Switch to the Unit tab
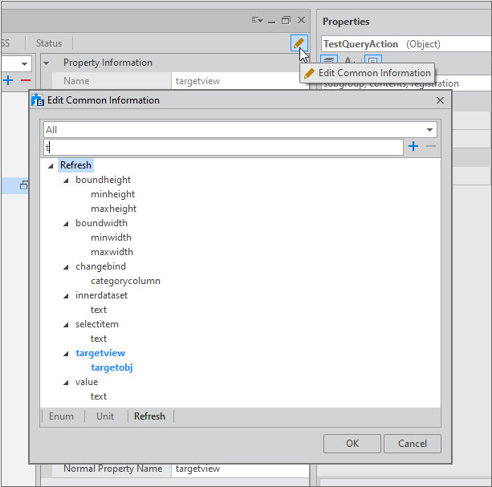 tap(105, 416)
